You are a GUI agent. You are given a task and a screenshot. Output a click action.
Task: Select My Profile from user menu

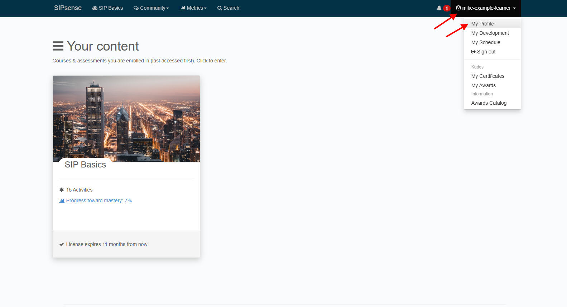492,24
